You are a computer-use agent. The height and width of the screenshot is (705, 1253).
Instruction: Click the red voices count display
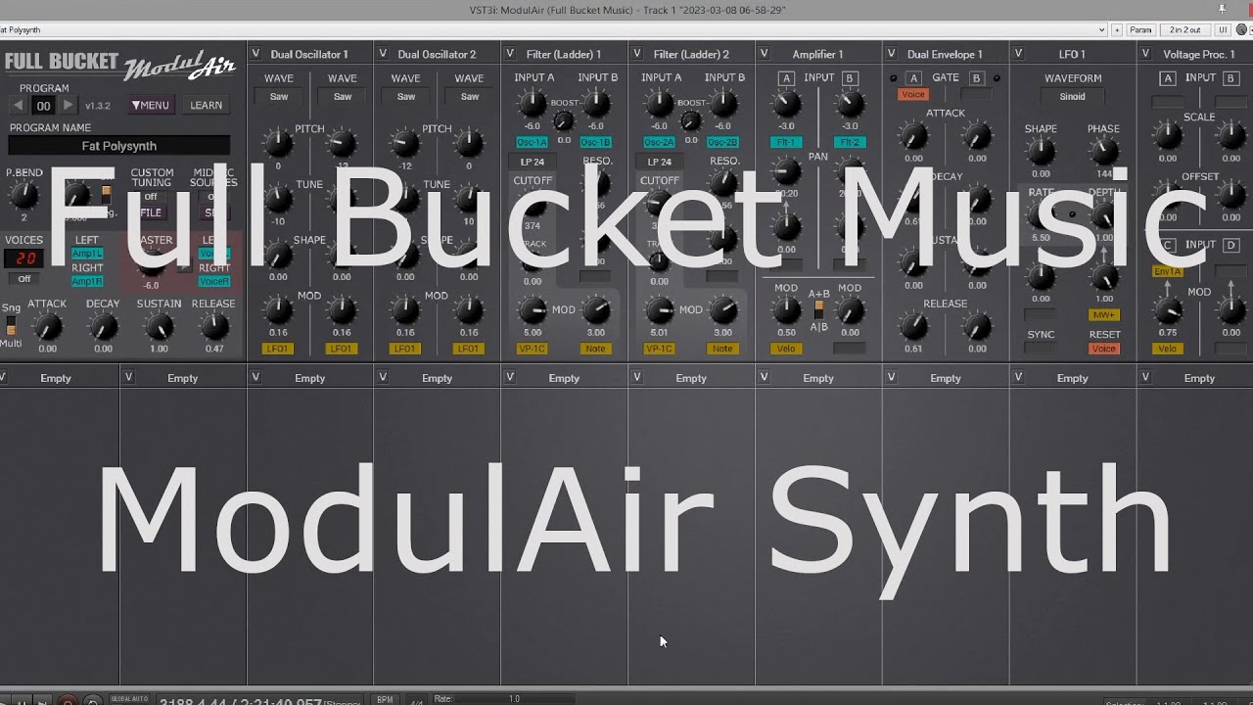(x=23, y=258)
